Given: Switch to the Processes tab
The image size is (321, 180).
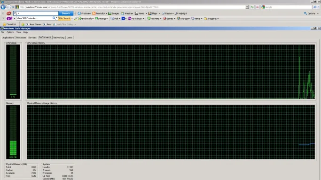Looking at the screenshot, I should (x=21, y=37).
